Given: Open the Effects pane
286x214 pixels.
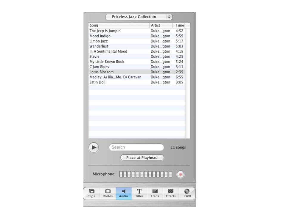Looking at the screenshot, I should [x=170, y=193].
